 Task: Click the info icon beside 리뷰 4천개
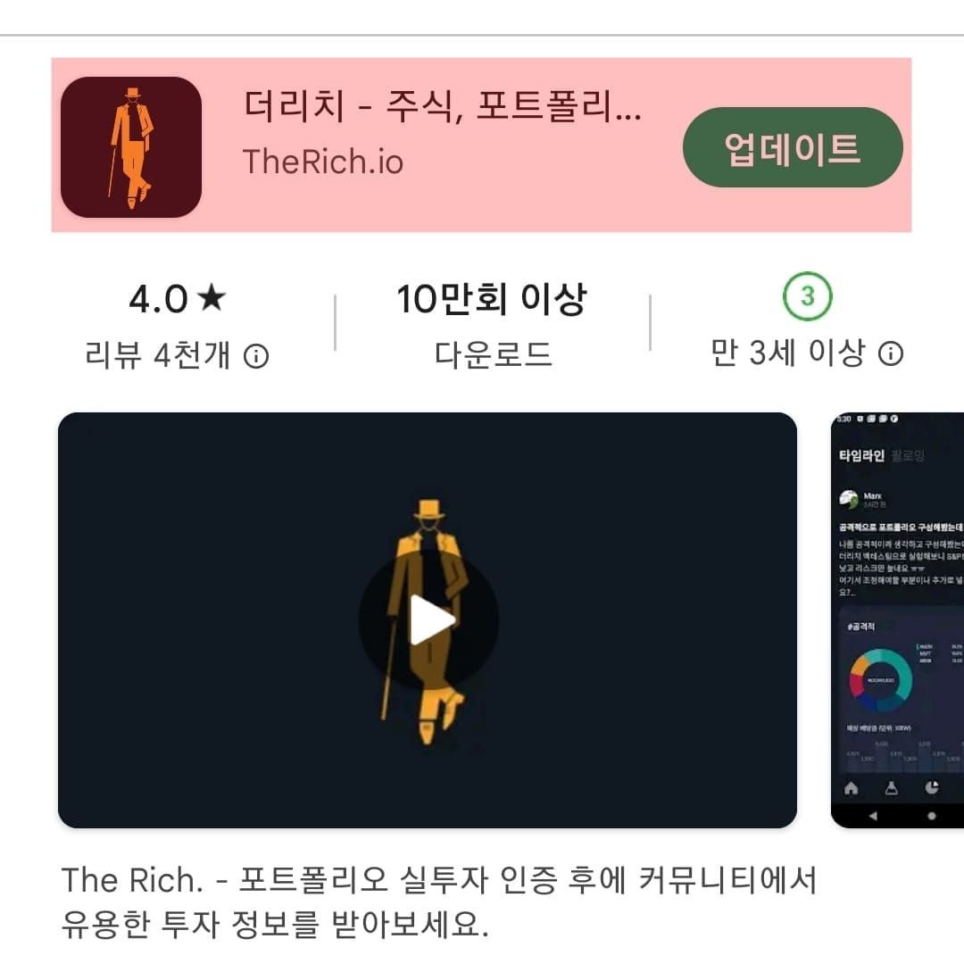(256, 356)
